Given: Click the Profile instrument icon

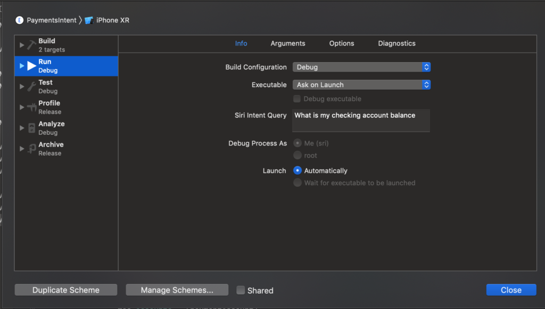Looking at the screenshot, I should (x=31, y=107).
